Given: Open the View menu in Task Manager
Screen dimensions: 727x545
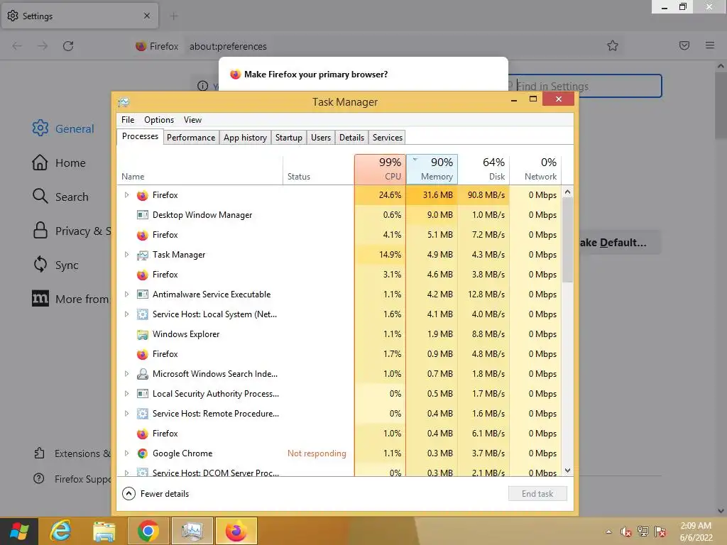Looking at the screenshot, I should click(x=192, y=119).
